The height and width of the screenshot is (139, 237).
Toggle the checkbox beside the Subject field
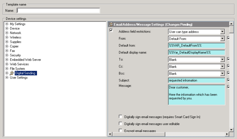[x=228, y=80]
